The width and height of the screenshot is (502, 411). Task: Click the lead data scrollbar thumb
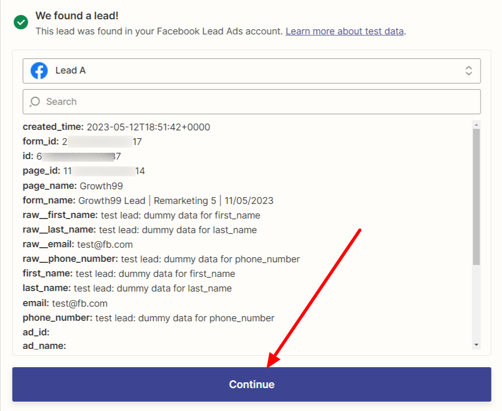476,197
